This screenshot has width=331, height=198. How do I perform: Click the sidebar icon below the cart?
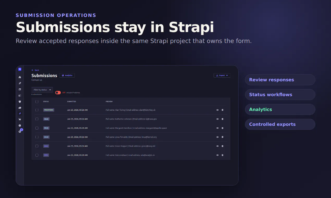[x=20, y=126]
